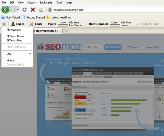The image size is (164, 136).
Task: Open the Most Visited bookmarks folder
Action: pos(10,18)
